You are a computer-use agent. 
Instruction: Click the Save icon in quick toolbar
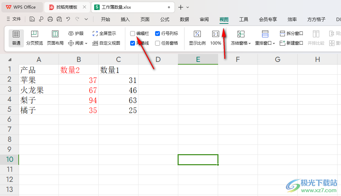point(32,19)
